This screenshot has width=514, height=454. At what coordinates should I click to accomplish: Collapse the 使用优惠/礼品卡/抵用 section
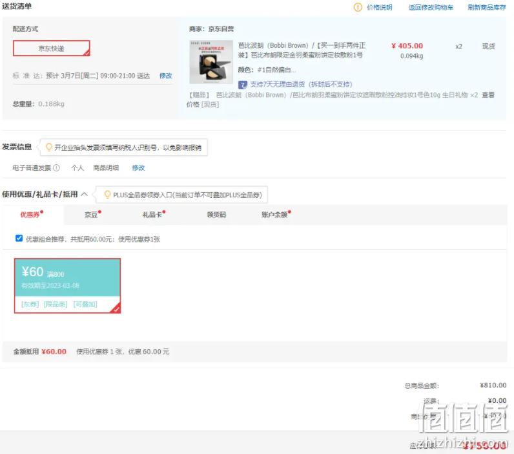pos(84,194)
